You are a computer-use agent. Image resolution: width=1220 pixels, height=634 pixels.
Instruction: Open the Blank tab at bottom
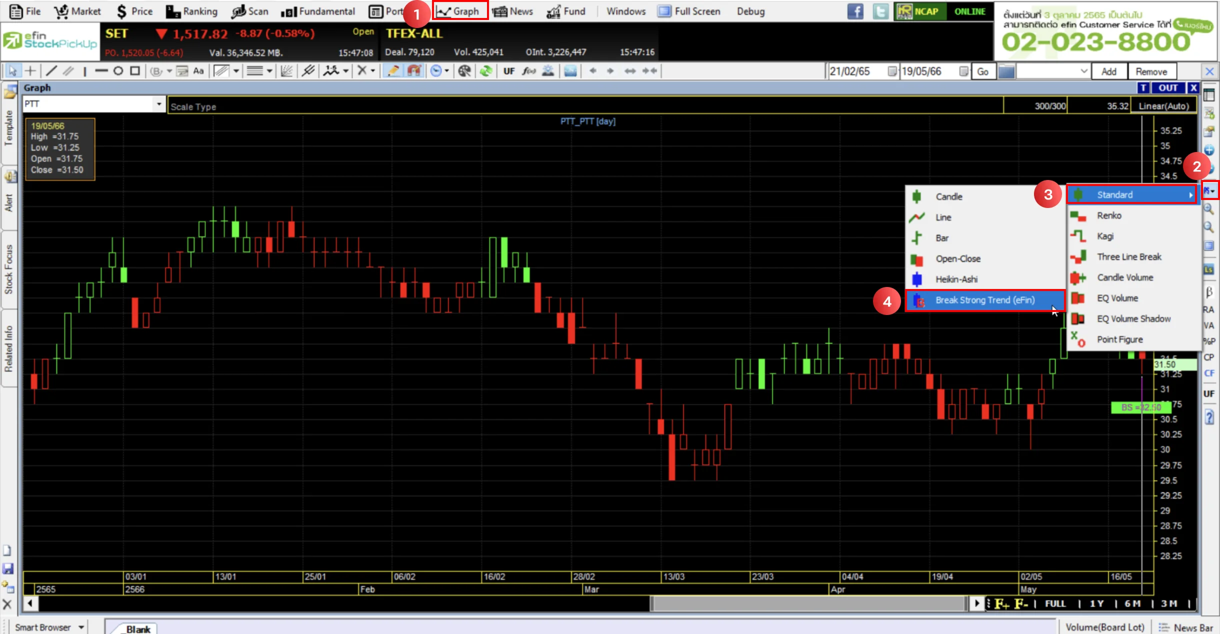[x=138, y=628]
